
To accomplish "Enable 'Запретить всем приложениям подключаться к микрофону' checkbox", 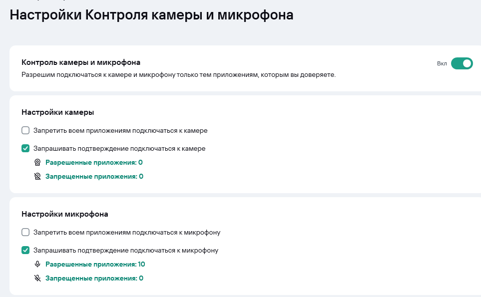I will coord(25,233).
